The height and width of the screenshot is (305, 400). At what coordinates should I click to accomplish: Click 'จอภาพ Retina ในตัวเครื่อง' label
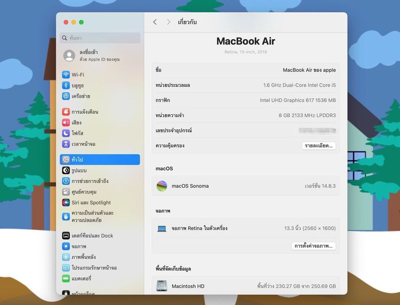pos(199,228)
